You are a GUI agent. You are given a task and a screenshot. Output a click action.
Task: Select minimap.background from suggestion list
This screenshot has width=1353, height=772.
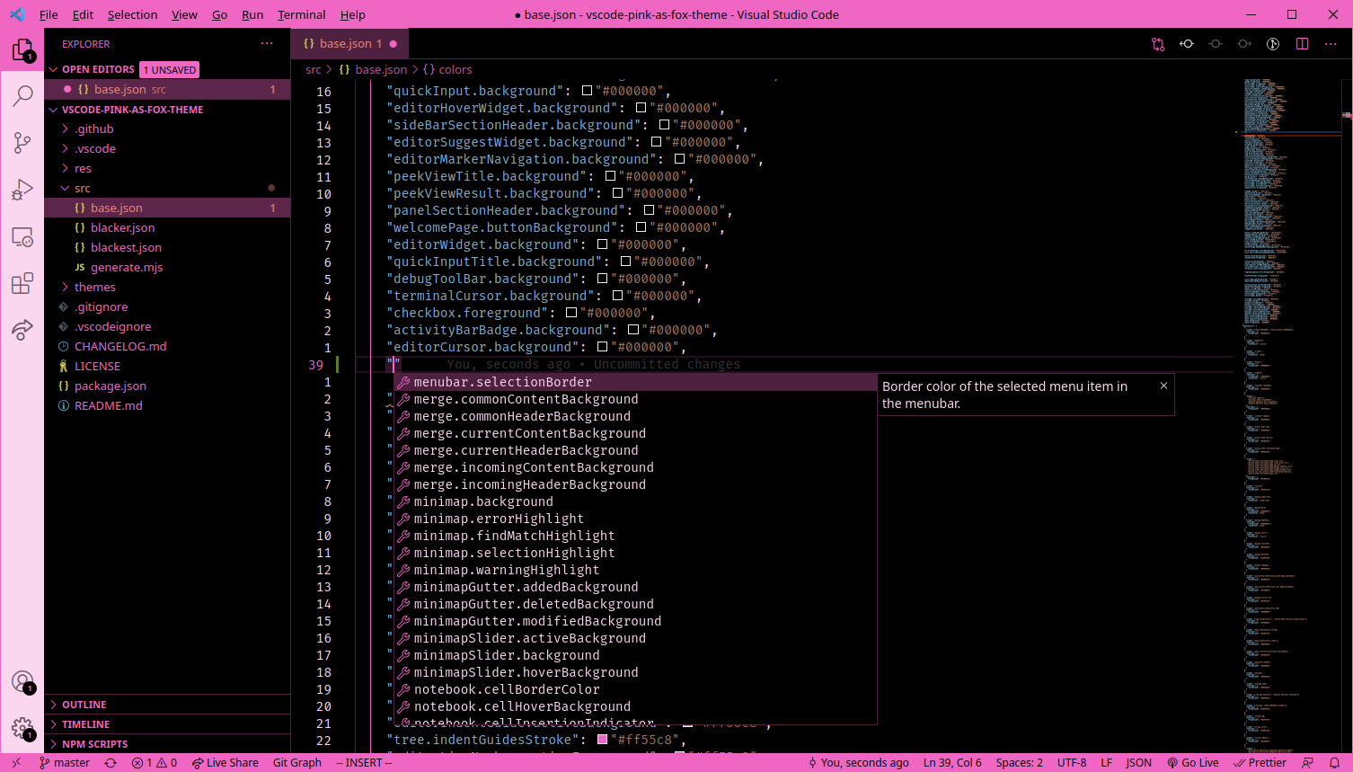(x=483, y=501)
